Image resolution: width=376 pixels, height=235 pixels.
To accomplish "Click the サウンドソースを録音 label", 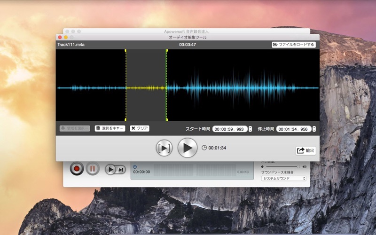I will point(278,172).
